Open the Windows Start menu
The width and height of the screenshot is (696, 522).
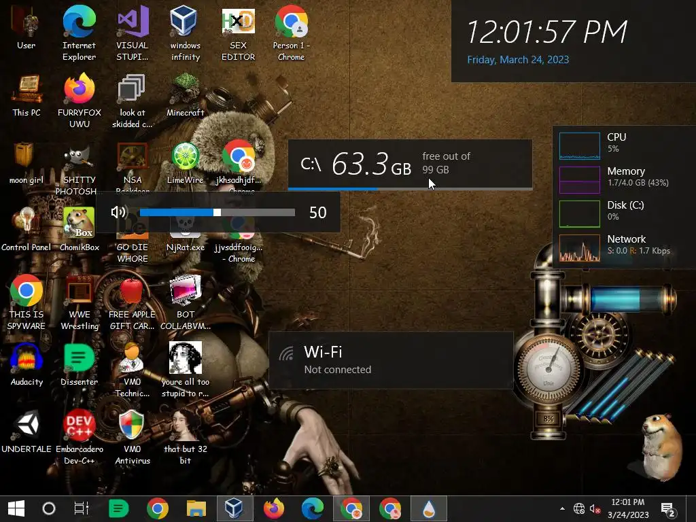tap(16, 508)
